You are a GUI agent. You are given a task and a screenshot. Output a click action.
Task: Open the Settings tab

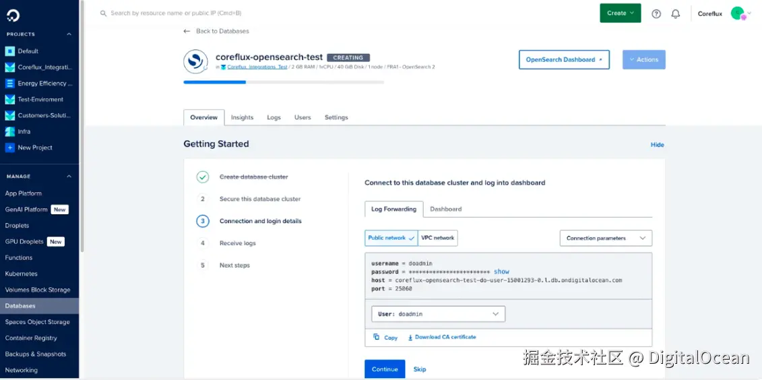336,118
